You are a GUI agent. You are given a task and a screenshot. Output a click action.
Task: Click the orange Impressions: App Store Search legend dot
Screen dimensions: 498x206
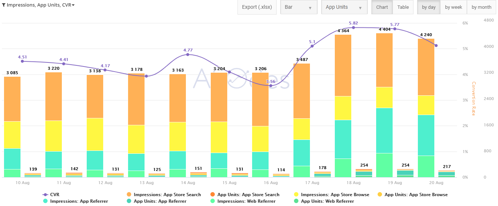[x=129, y=195]
